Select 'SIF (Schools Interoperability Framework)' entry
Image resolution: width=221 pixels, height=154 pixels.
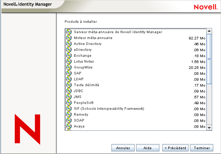136,109
